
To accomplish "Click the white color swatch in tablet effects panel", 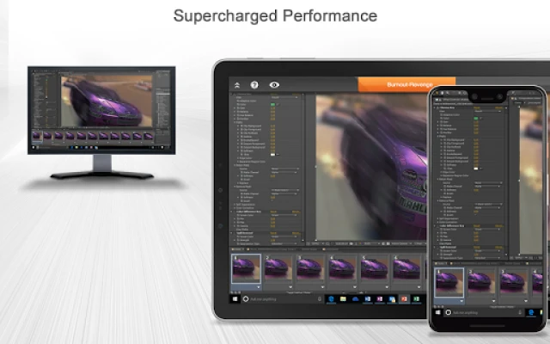I will pos(273,154).
